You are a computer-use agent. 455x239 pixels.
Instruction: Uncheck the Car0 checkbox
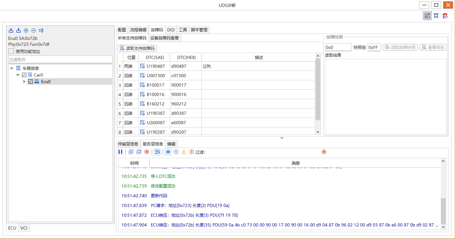click(24, 75)
